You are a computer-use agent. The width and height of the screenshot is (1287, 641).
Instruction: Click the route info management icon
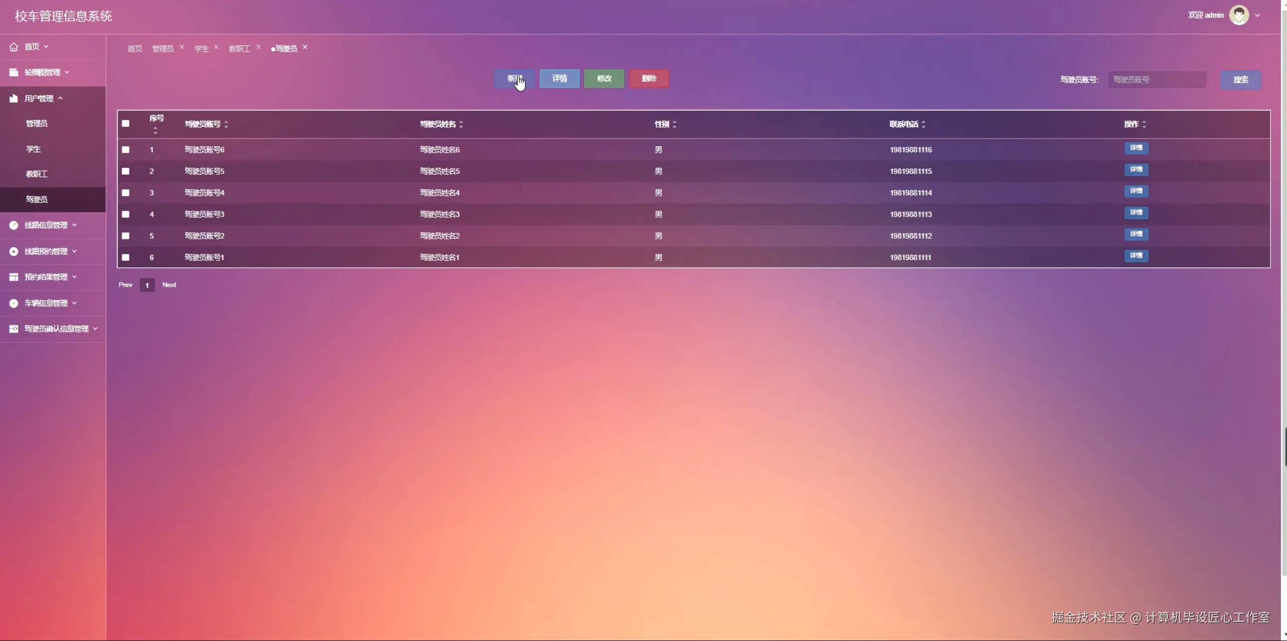tap(14, 225)
